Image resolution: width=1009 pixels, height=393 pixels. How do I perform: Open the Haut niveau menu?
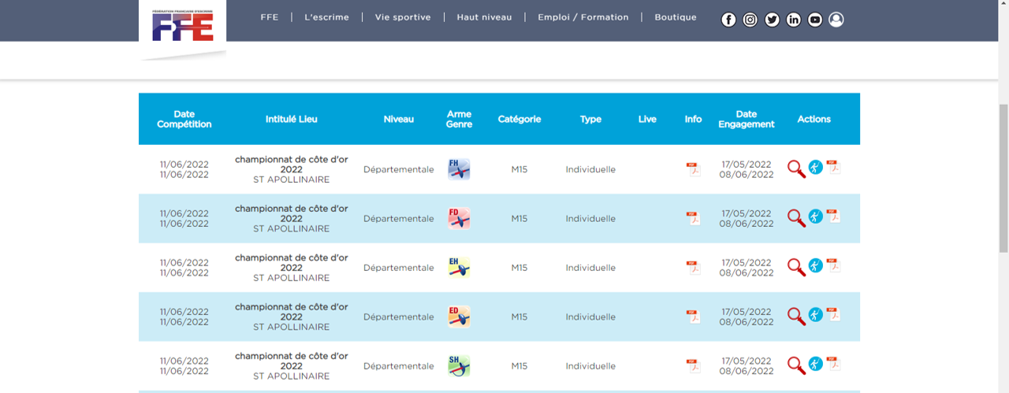pyautogui.click(x=484, y=17)
